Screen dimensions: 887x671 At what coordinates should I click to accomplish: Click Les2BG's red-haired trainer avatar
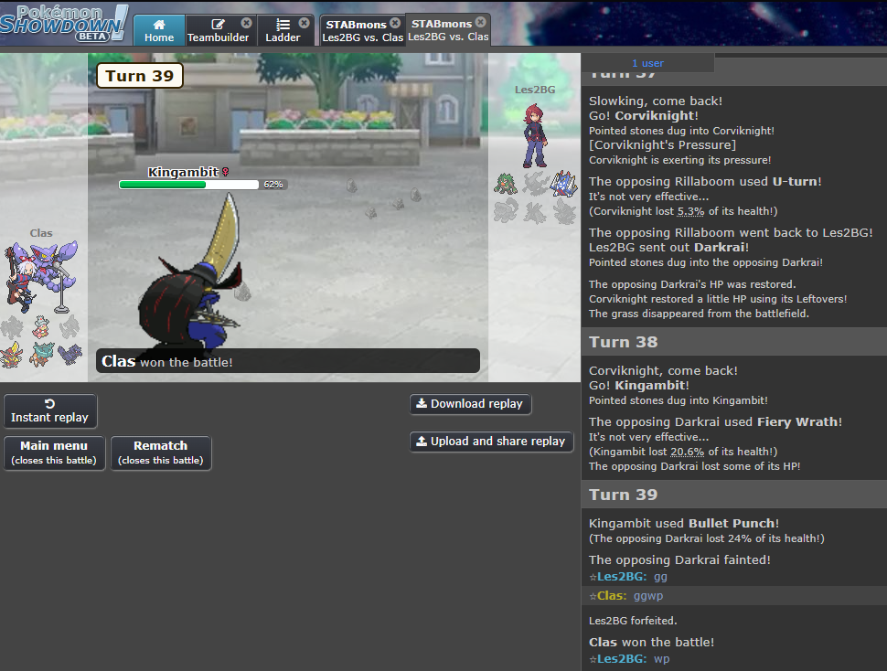535,135
